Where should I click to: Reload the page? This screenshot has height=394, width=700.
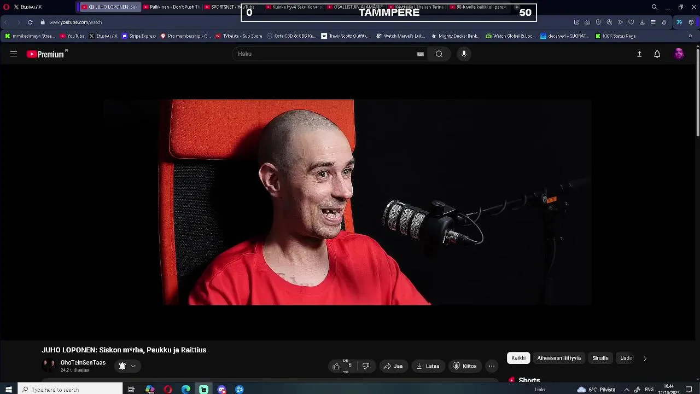(x=30, y=22)
